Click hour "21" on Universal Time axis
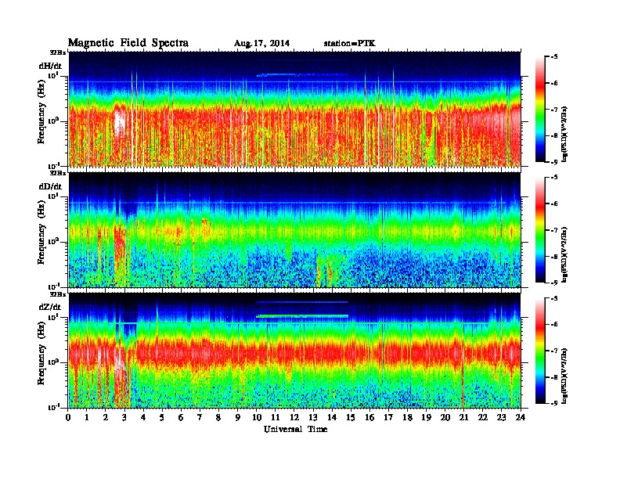 click(463, 417)
